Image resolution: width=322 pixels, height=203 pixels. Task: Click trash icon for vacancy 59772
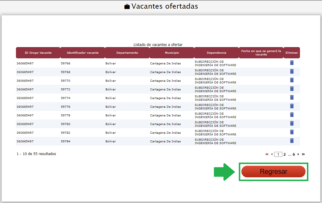292,89
